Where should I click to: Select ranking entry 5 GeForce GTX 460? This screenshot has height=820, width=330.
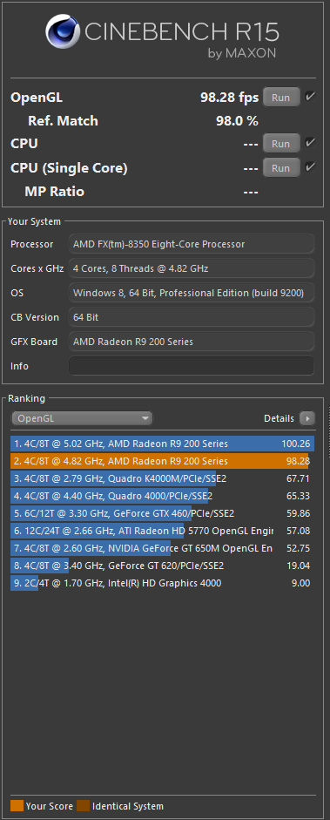click(x=163, y=513)
